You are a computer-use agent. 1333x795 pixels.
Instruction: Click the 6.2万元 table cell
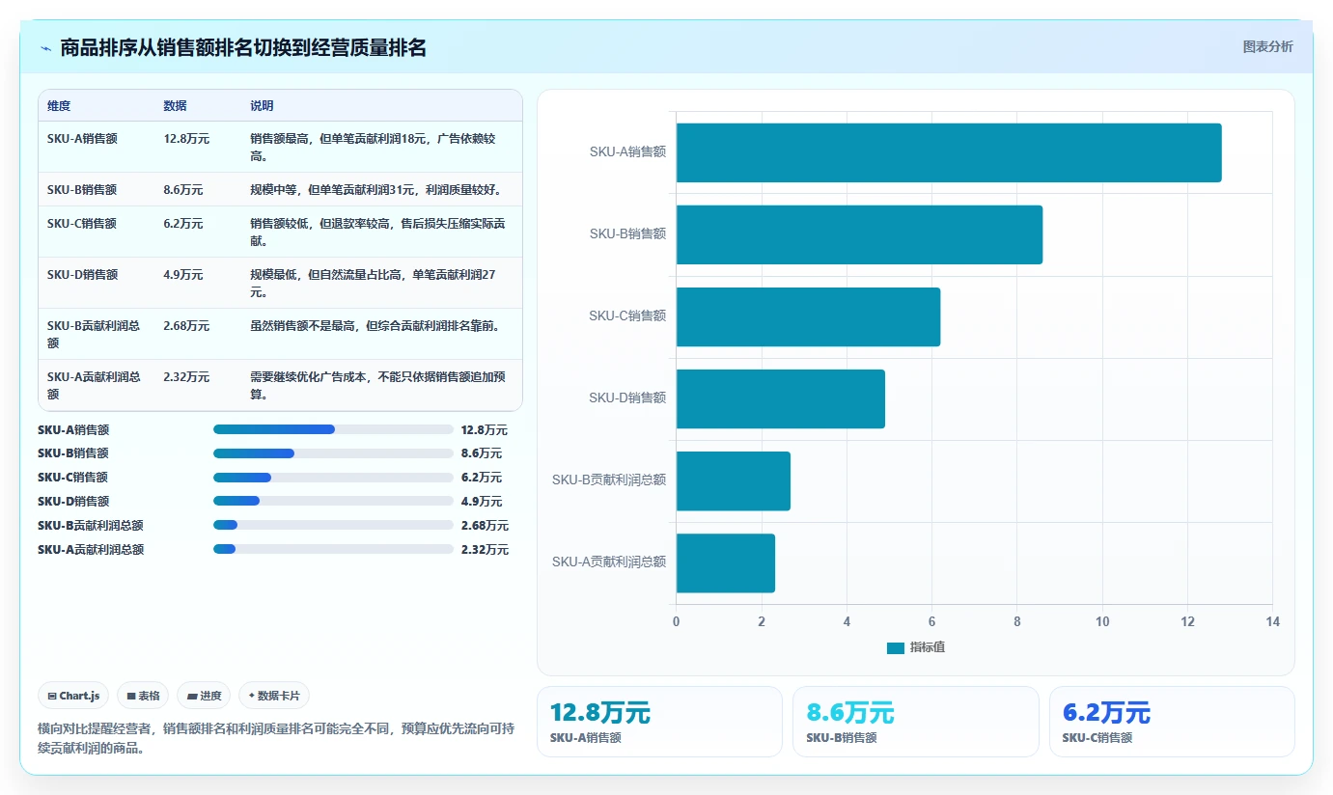tap(183, 223)
